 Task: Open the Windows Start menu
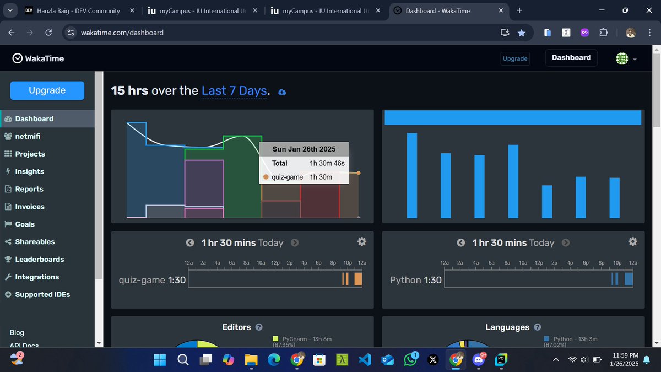pyautogui.click(x=160, y=360)
